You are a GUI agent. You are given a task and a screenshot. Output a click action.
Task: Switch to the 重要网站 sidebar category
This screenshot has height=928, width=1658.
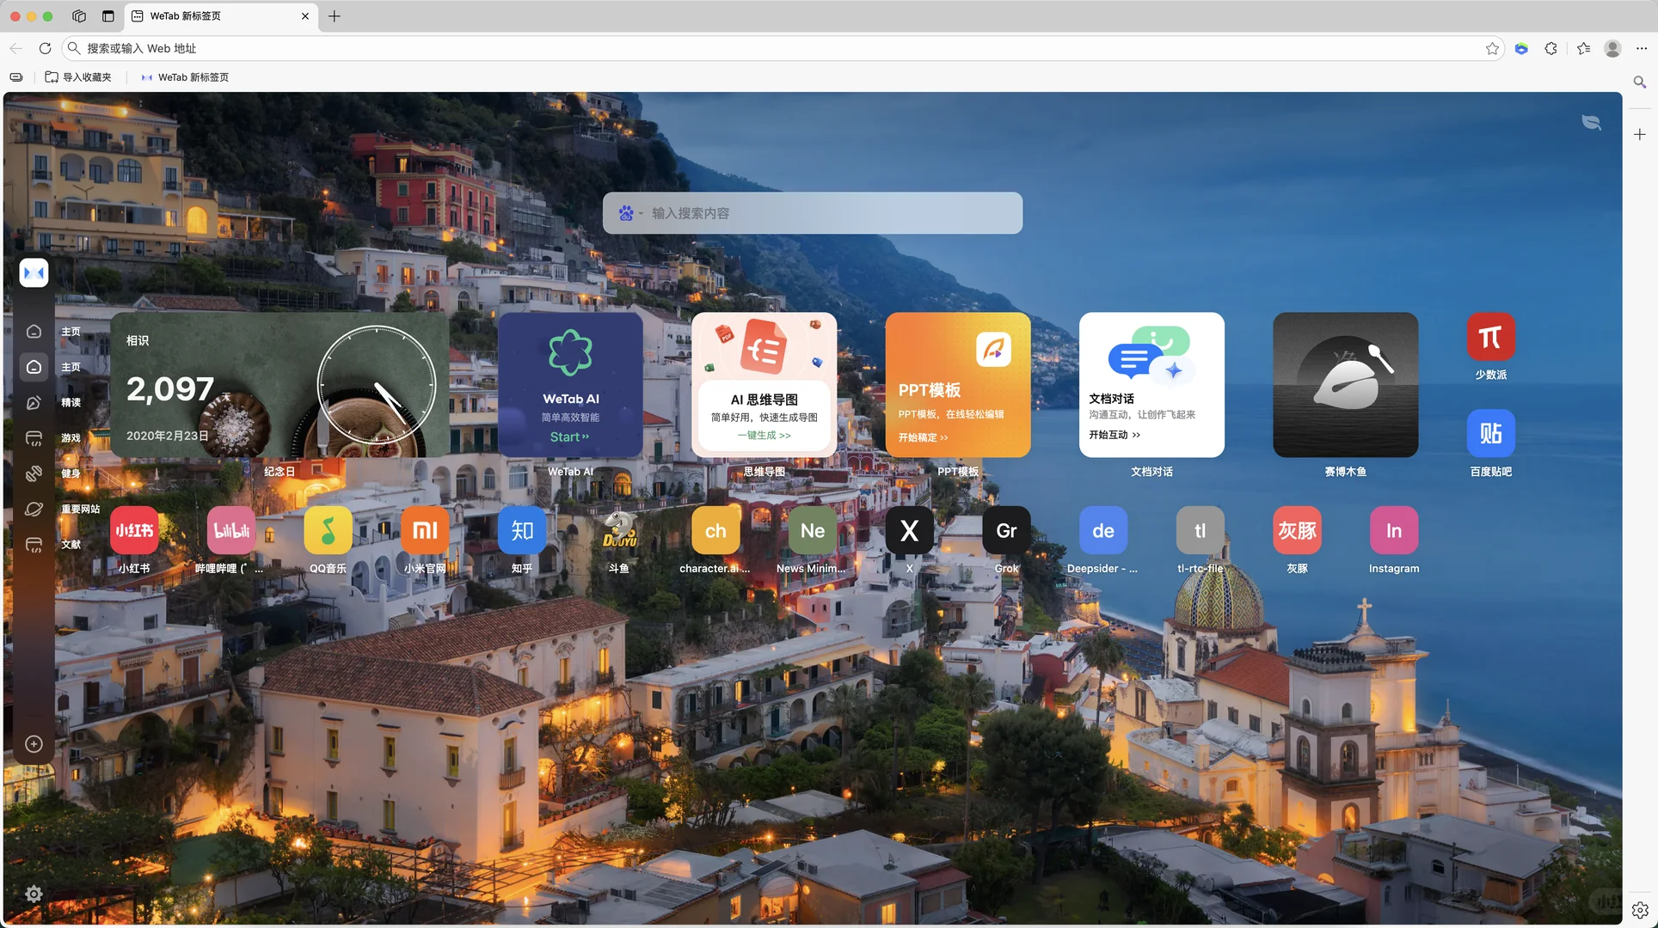[x=34, y=510]
